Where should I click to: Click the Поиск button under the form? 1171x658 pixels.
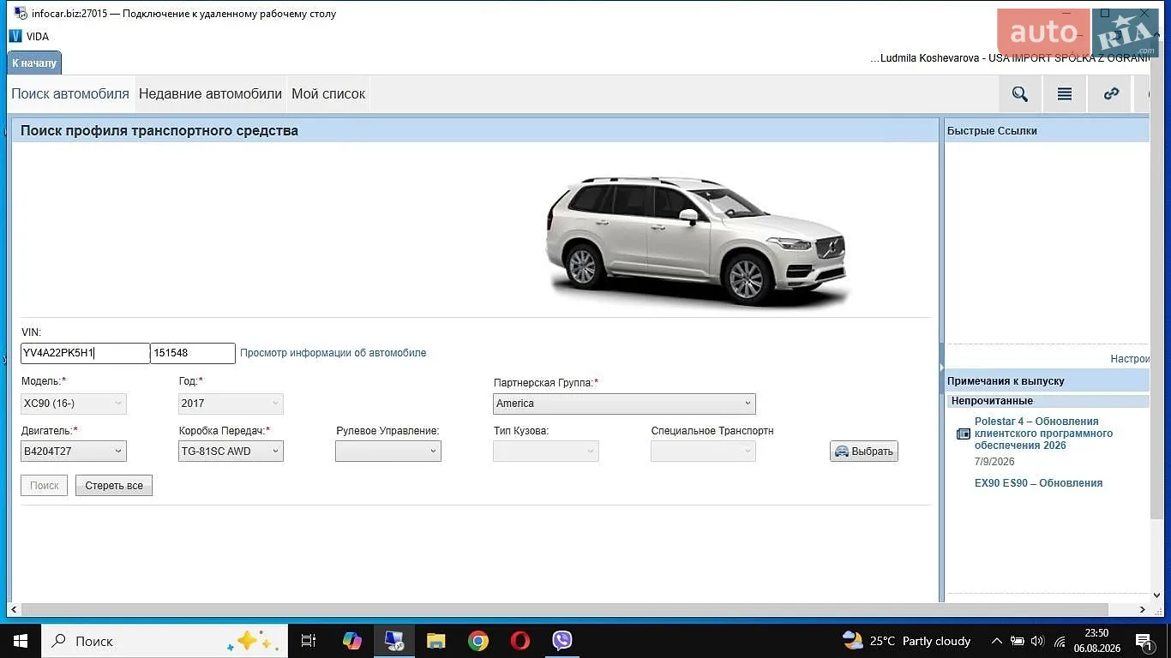[x=44, y=486]
